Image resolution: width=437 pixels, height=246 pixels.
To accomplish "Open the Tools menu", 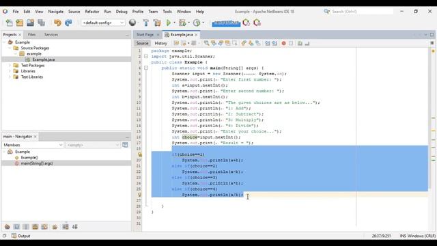I will pos(167,12).
